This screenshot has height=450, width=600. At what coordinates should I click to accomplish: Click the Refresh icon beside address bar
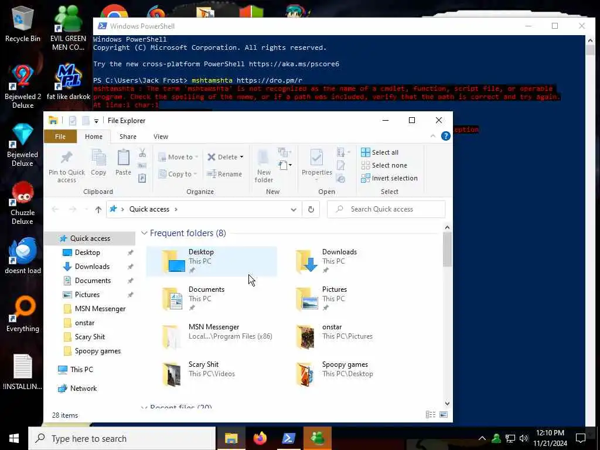[x=311, y=209]
